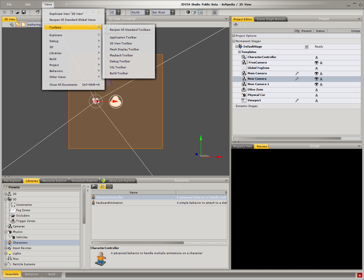This screenshot has height=280, width=364.
Task: Toggle New Camera 1 visibility eye
Action: click(316, 85)
